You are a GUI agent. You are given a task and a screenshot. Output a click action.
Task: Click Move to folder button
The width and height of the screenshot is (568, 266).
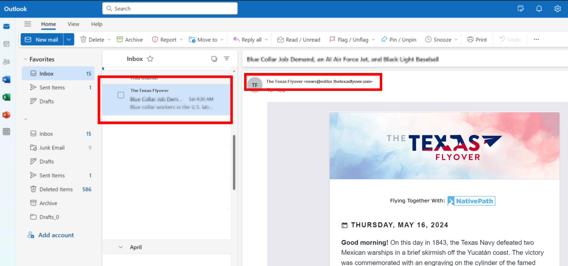coord(203,40)
